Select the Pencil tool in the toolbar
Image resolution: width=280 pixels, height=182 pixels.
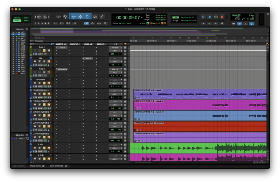click(102, 16)
